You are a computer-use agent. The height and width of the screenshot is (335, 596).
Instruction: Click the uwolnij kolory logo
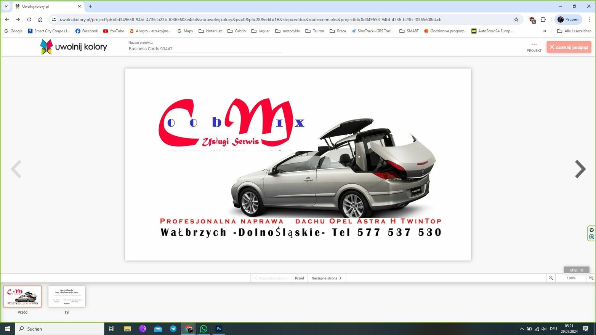pos(74,47)
